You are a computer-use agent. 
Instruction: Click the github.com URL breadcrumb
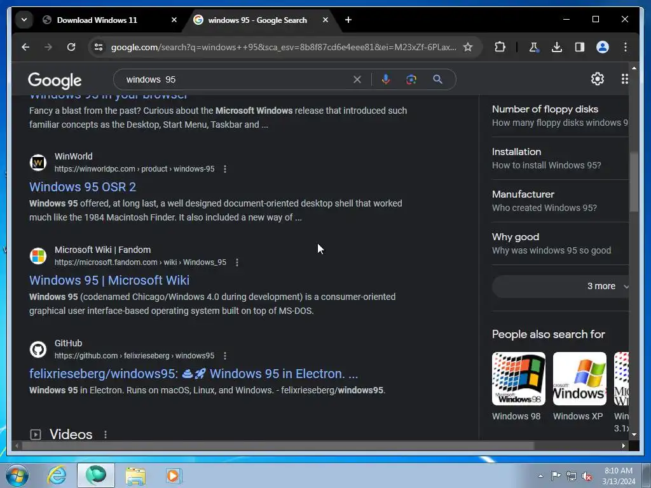(135, 356)
